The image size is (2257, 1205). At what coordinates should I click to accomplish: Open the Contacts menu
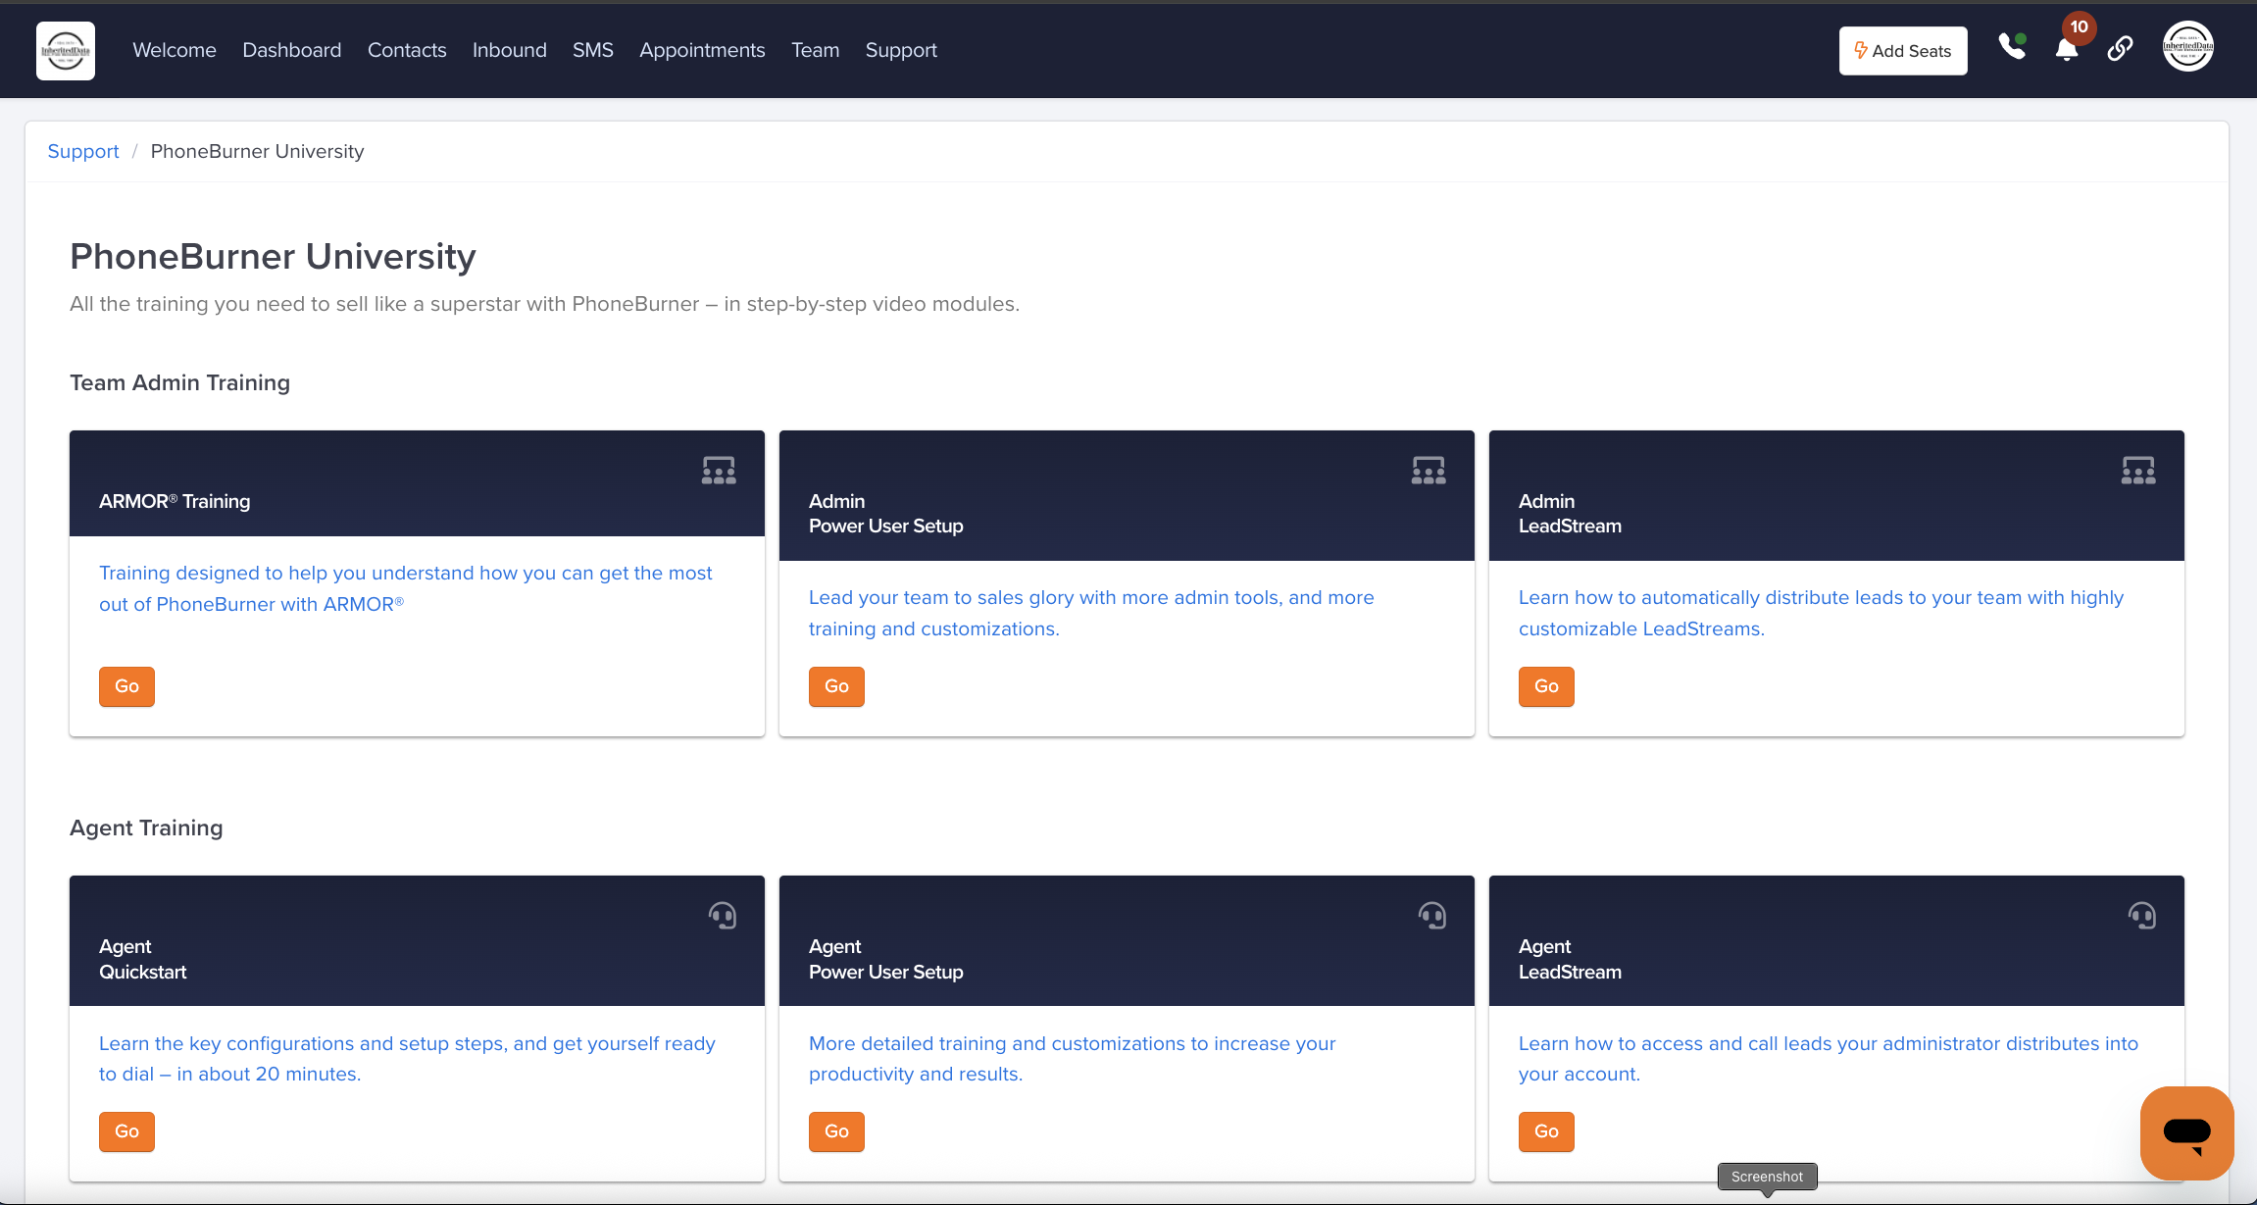(x=406, y=50)
